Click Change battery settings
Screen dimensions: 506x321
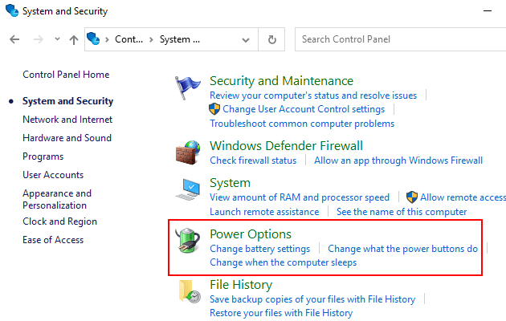(259, 249)
